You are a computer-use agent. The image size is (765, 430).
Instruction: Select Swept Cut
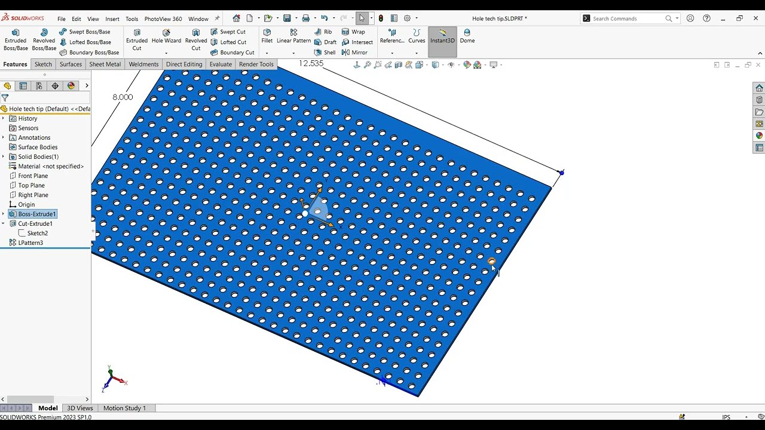(x=228, y=32)
